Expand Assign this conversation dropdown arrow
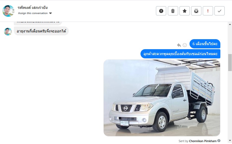This screenshot has width=232, height=144. [x=50, y=13]
